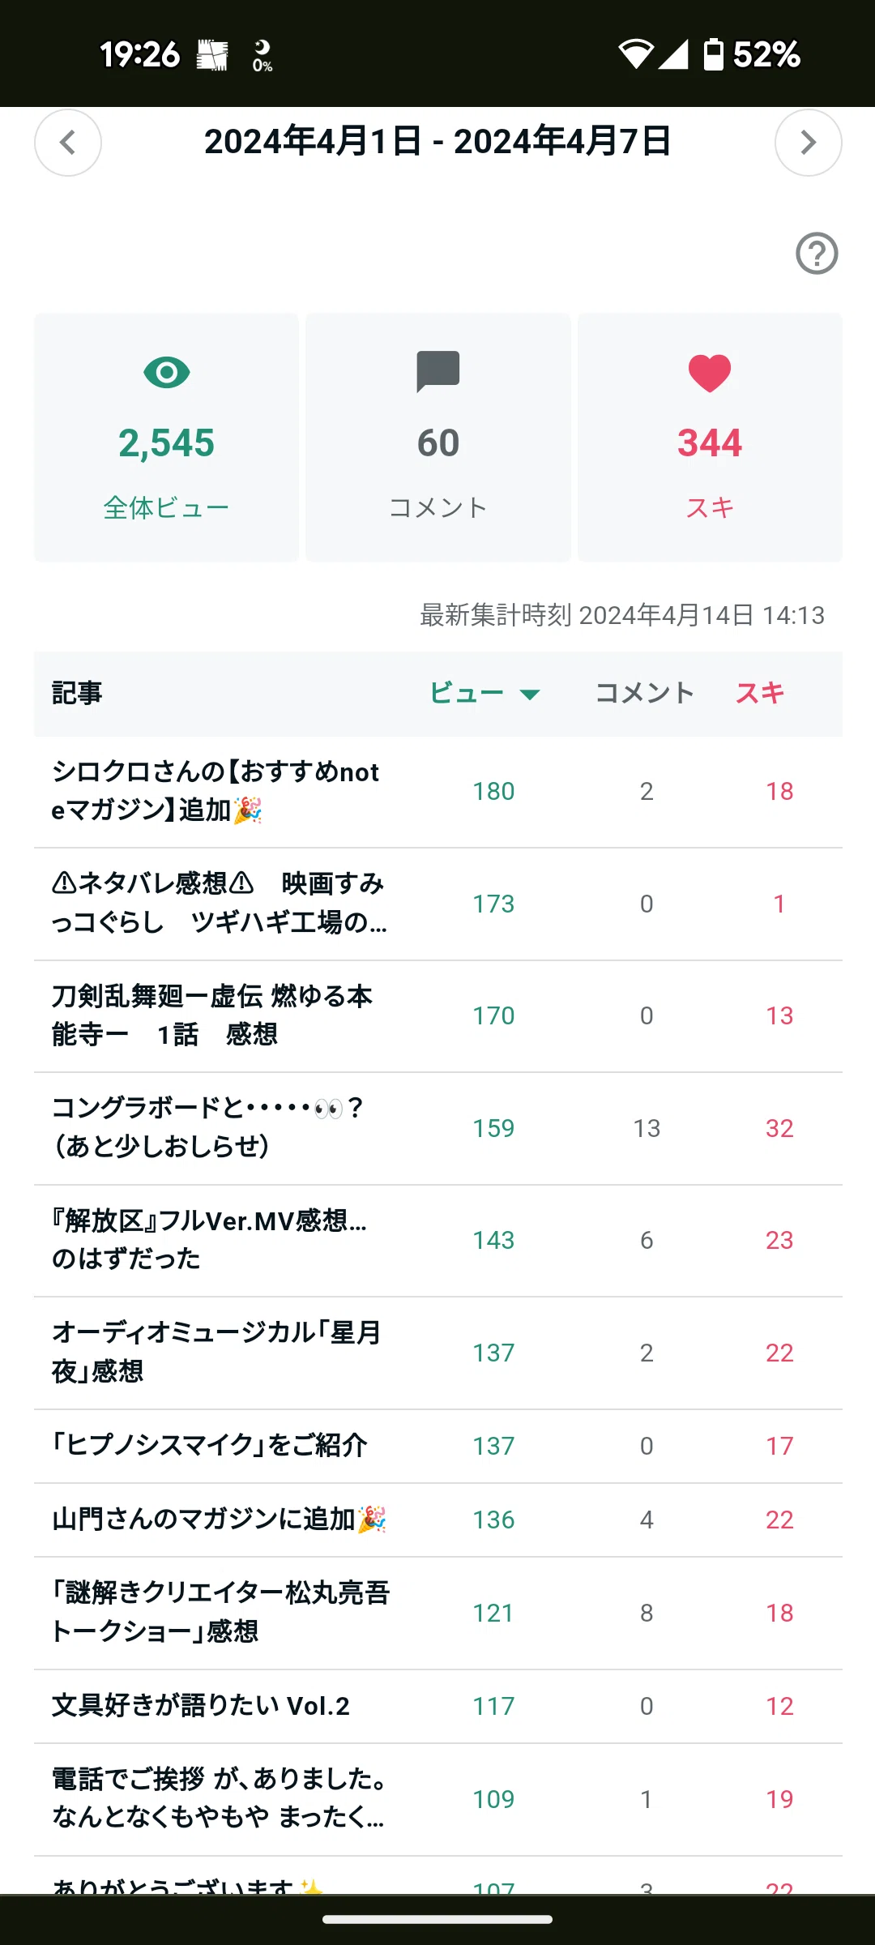
Task: Tap the battery icon in status bar
Action: pyautogui.click(x=713, y=54)
